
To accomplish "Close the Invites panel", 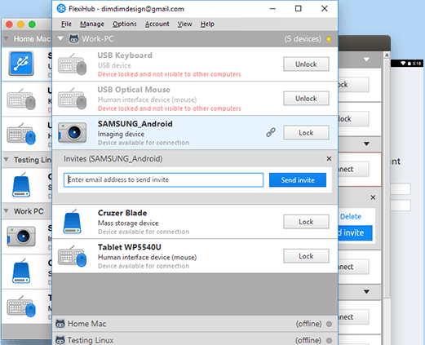I will point(329,158).
